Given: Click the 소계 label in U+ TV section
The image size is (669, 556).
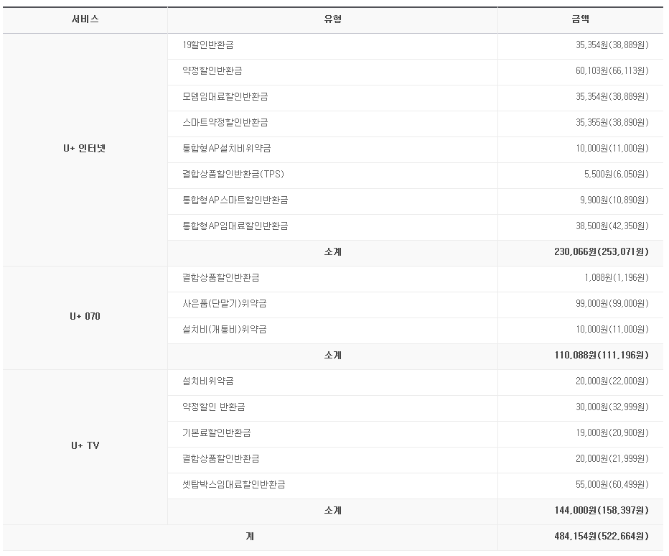Looking at the screenshot, I should 332,510.
